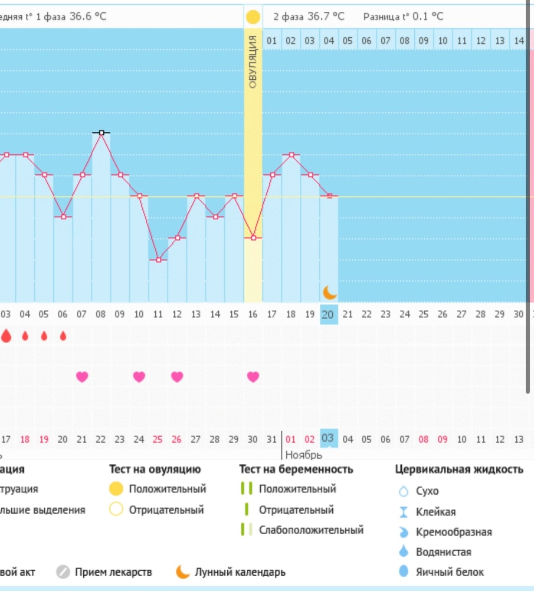Click the Отрицательный ovulation test empty circle

[116, 509]
